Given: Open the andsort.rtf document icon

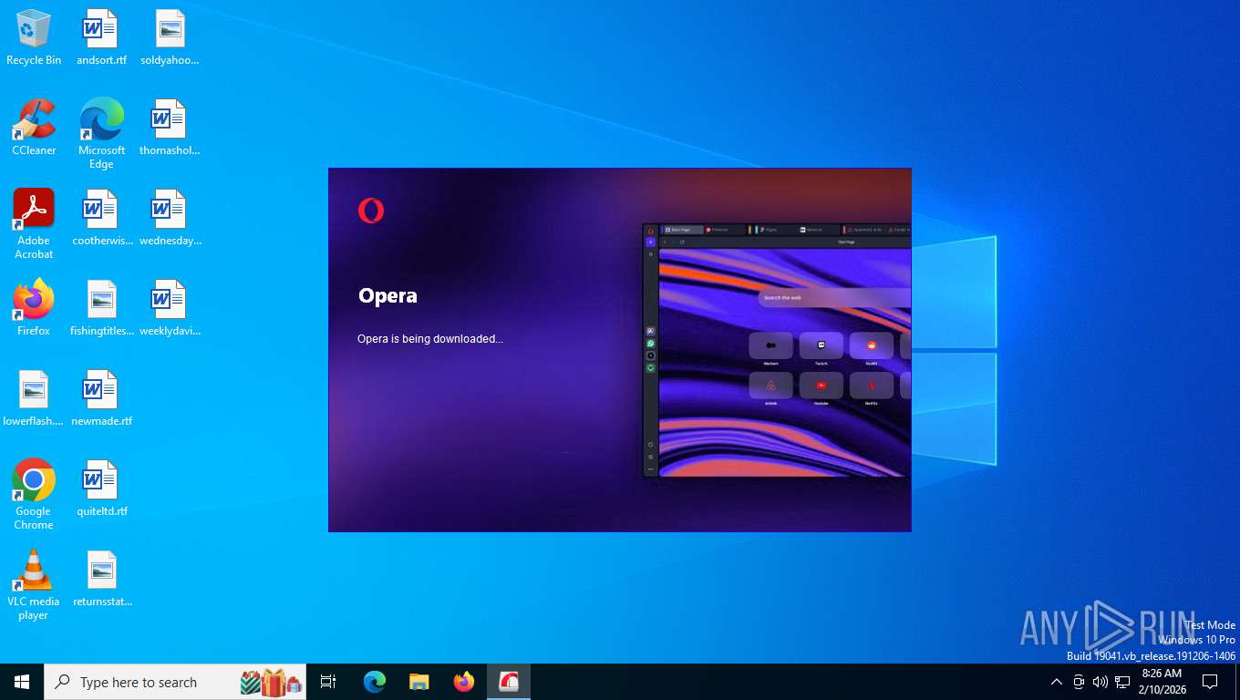Looking at the screenshot, I should pyautogui.click(x=101, y=38).
